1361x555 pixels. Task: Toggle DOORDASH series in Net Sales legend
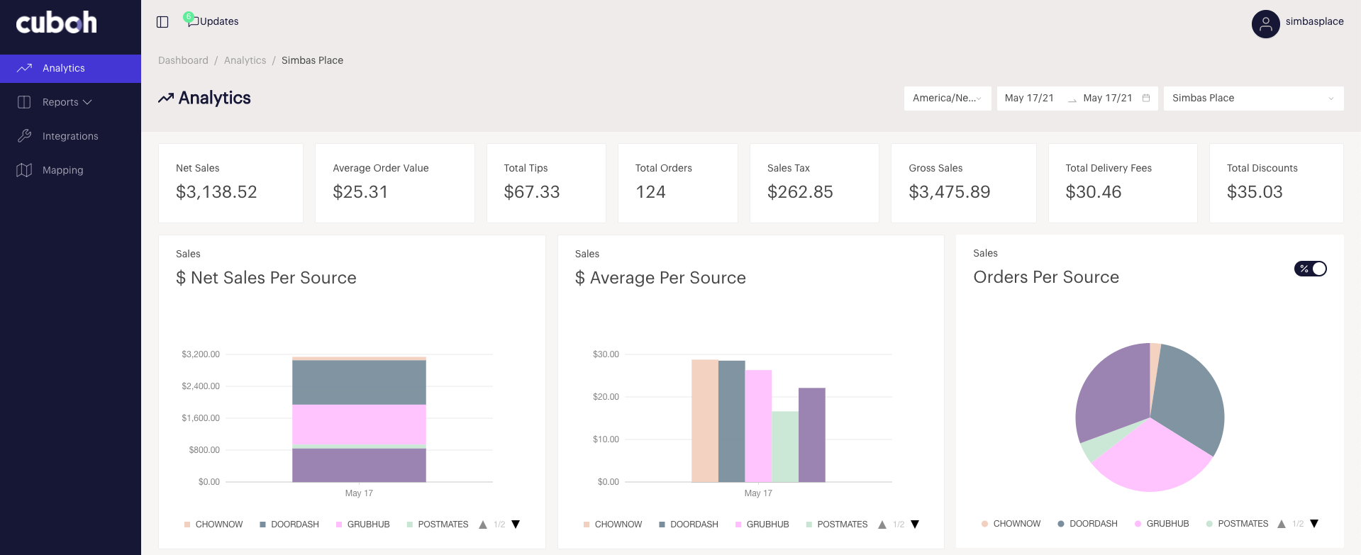289,525
